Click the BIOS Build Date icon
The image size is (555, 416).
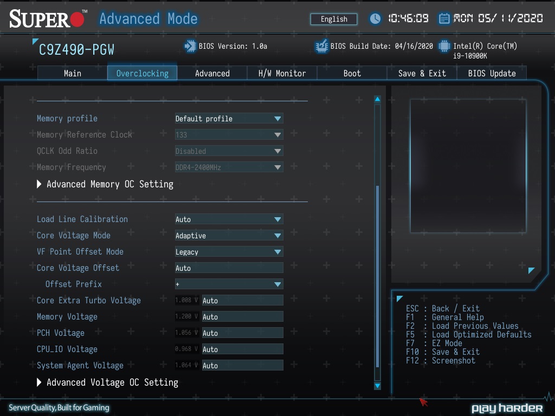321,46
